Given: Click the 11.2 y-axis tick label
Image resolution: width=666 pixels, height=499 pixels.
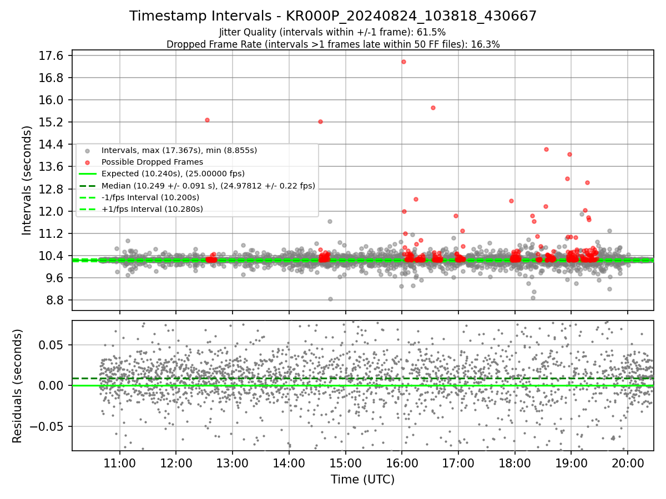Looking at the screenshot, I should pos(52,233).
